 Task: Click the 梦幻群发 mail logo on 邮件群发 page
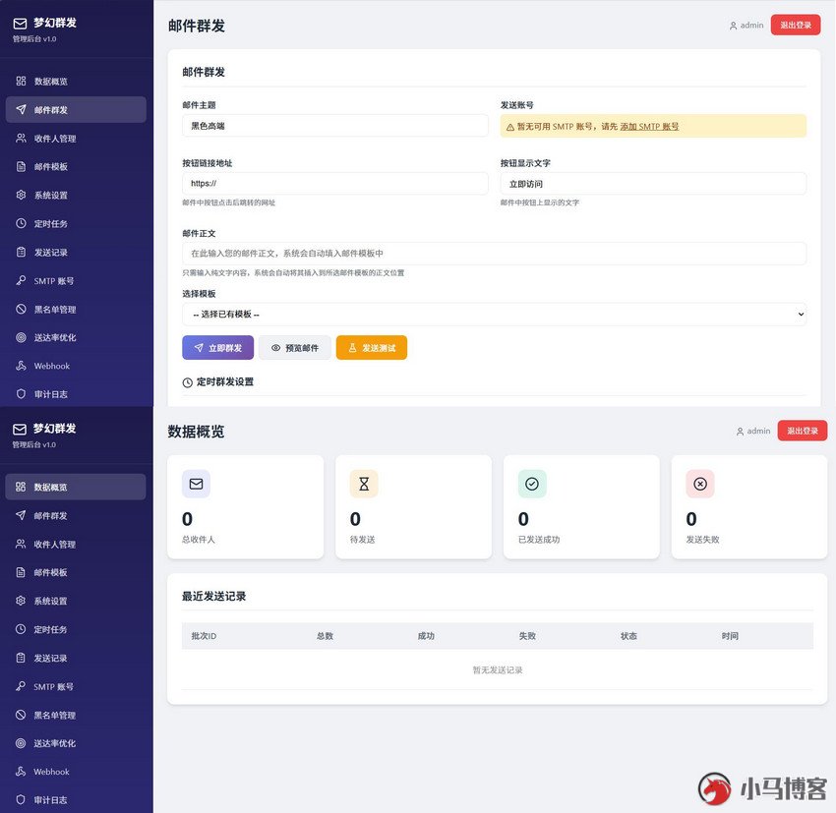coord(20,24)
